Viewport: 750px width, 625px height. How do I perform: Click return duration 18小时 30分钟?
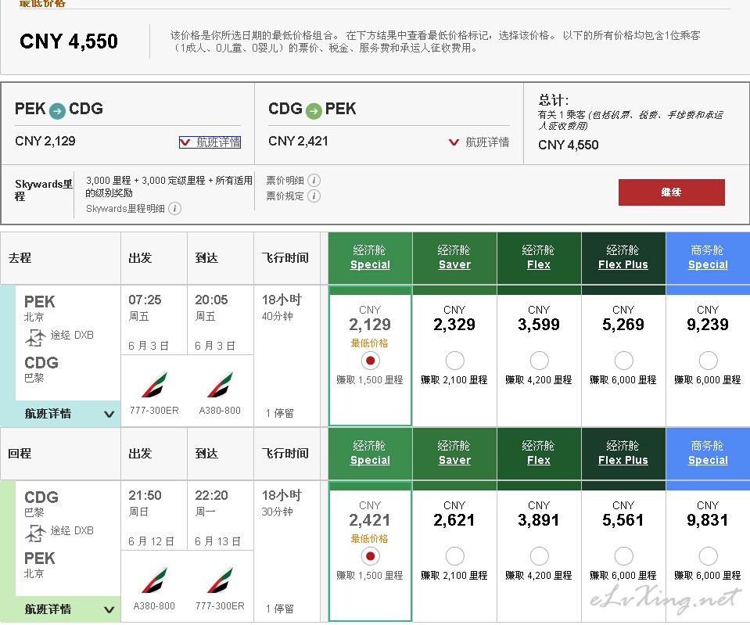[282, 502]
